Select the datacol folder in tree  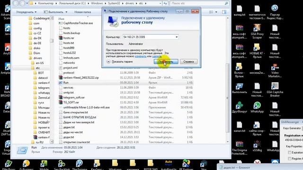coord(43,77)
